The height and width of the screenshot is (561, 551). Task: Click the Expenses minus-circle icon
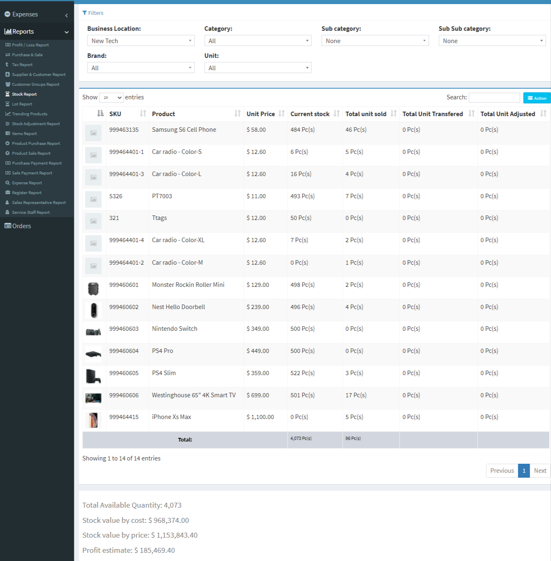click(7, 14)
